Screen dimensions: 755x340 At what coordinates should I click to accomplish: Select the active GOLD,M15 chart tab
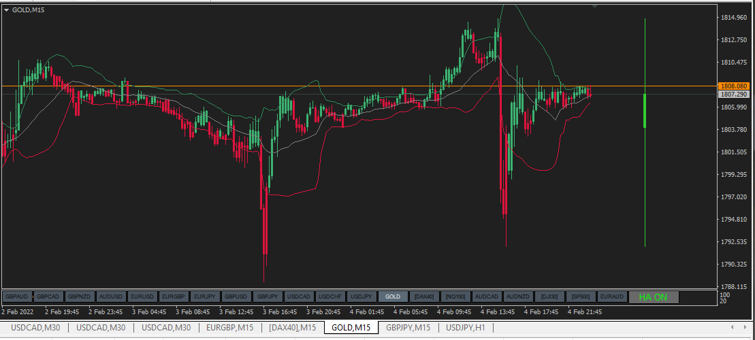pos(351,328)
